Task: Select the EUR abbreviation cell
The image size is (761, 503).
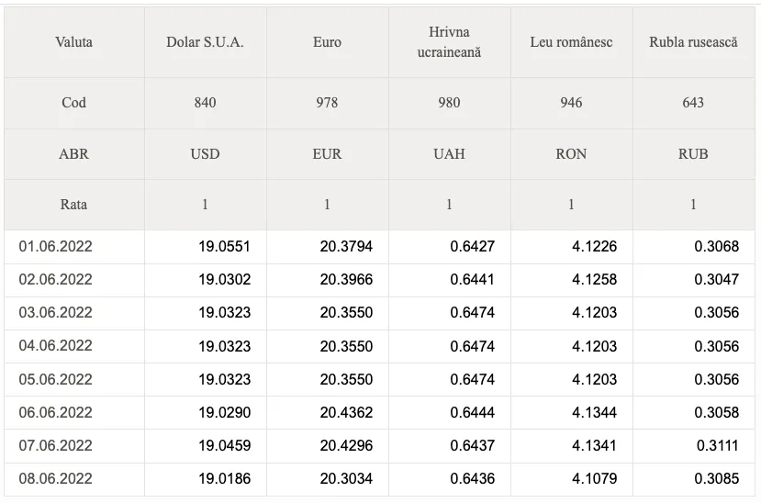Action: pos(327,154)
